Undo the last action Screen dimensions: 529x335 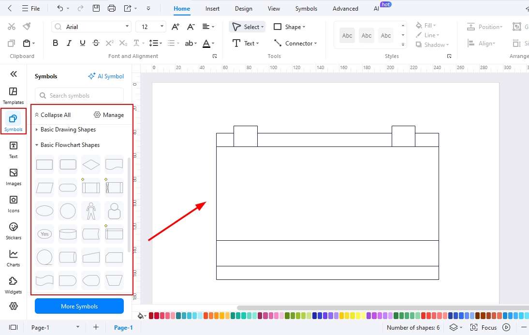coord(60,8)
